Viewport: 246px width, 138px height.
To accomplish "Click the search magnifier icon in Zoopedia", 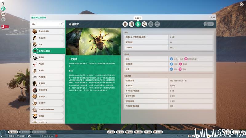I will click(x=62, y=24).
